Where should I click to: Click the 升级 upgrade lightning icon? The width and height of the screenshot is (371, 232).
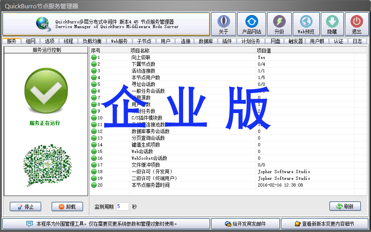(x=279, y=22)
